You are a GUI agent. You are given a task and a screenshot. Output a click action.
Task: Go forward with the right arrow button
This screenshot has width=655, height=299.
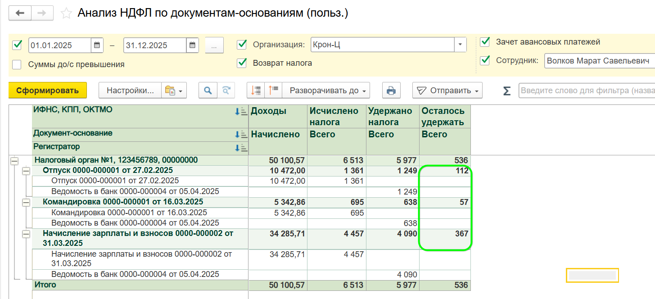(x=42, y=13)
